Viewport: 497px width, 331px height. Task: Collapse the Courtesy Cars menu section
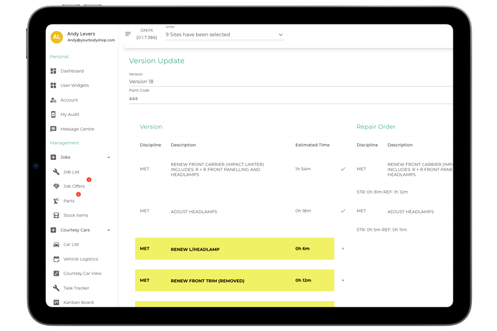click(x=109, y=230)
